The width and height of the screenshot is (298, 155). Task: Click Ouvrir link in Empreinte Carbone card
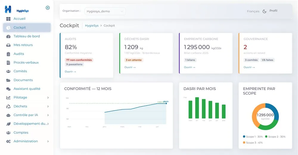190,67
